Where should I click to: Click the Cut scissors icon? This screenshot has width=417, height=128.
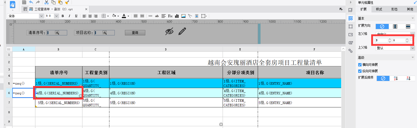coord(47,2)
